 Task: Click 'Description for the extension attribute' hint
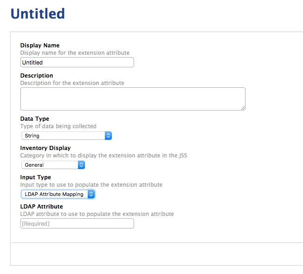pyautogui.click(x=72, y=83)
